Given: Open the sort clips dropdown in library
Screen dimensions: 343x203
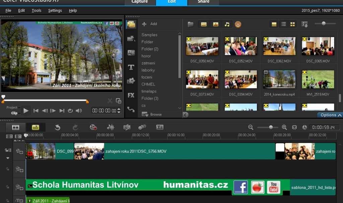Looking at the screenshot, I should [304, 24].
